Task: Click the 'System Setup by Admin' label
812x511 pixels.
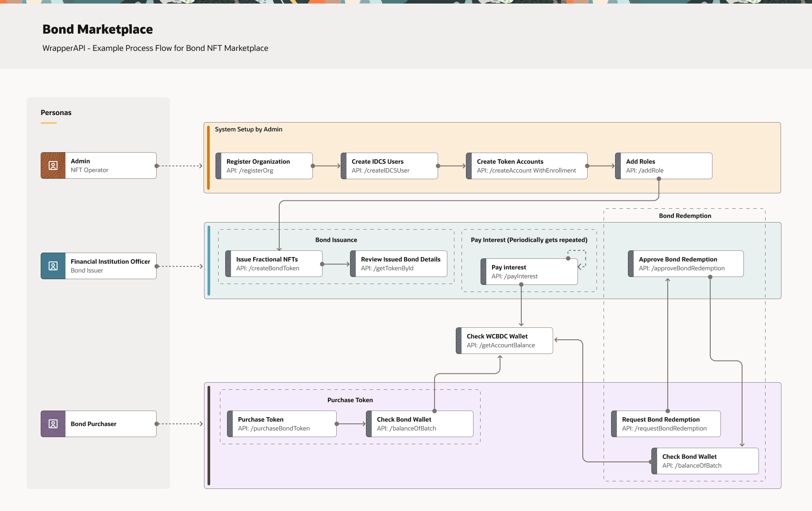Action: click(x=249, y=129)
